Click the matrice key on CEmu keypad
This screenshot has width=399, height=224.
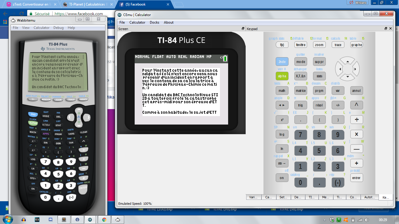coord(301,90)
